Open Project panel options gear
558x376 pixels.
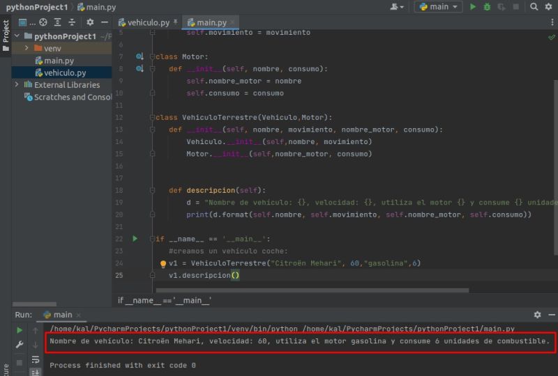coord(90,22)
